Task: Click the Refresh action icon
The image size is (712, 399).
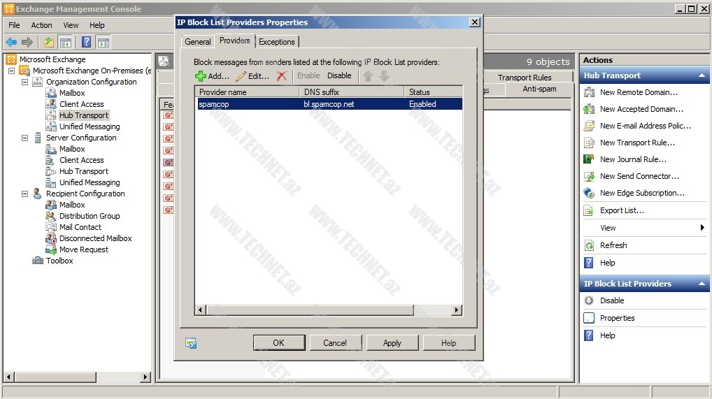Action: pyautogui.click(x=589, y=245)
